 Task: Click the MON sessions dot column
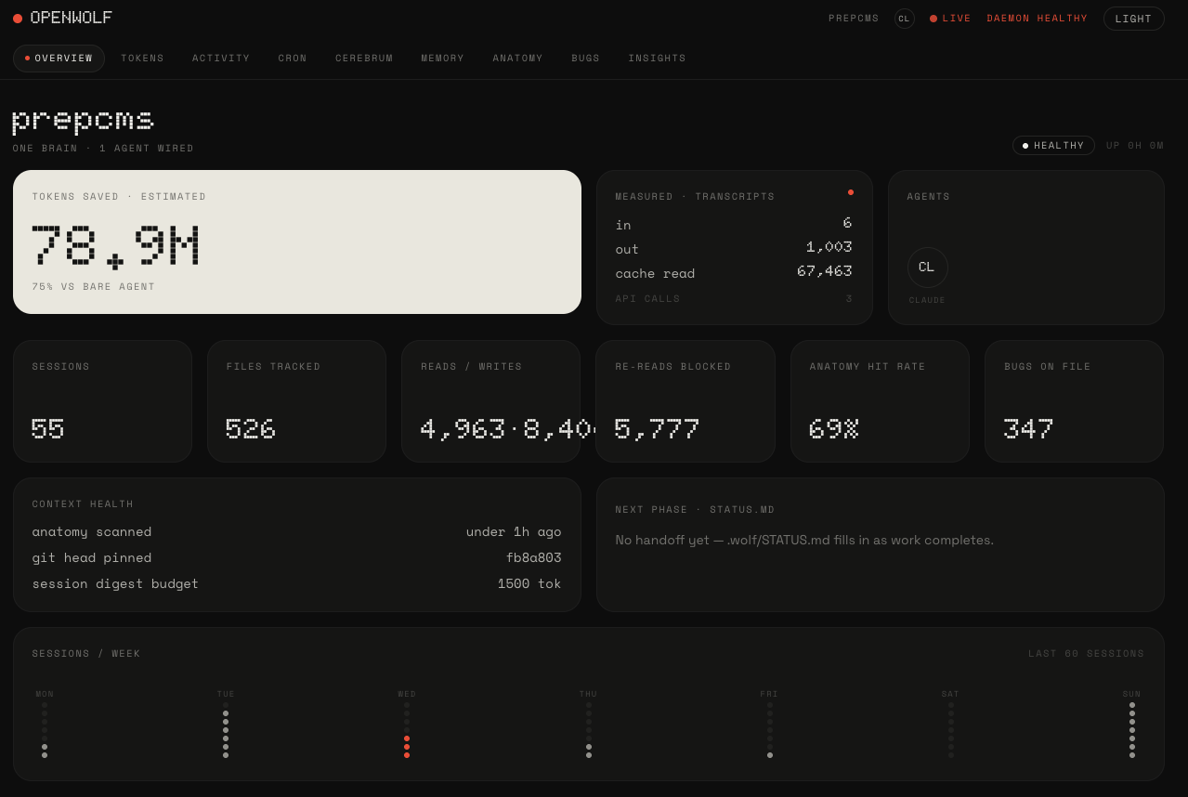tap(45, 730)
